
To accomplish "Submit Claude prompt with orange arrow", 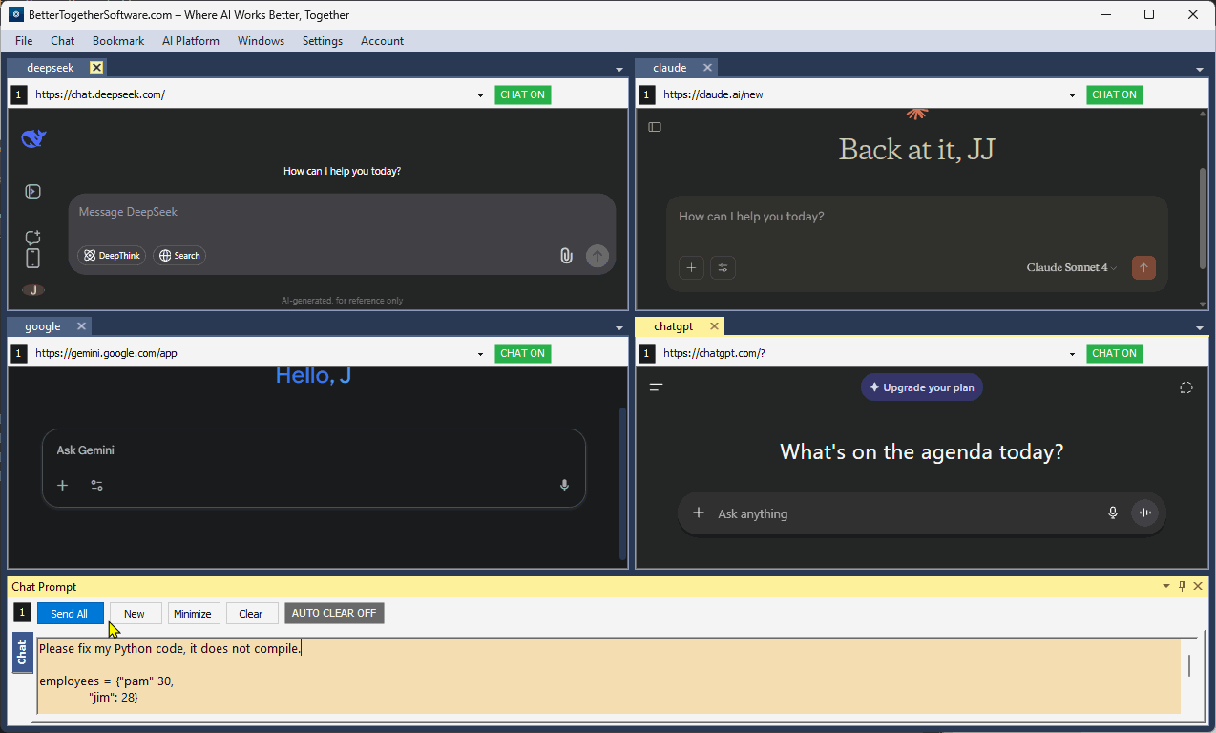I will 1143,268.
